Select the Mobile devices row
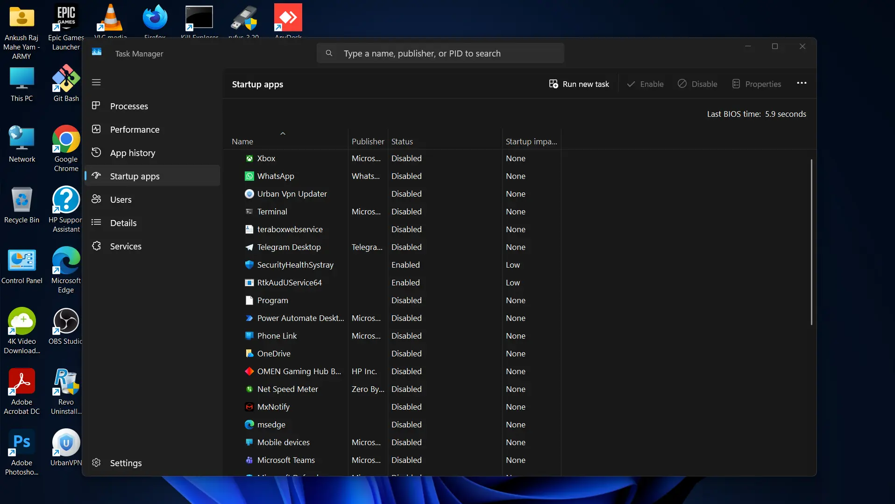Viewport: 895px width, 504px height. pos(392,442)
